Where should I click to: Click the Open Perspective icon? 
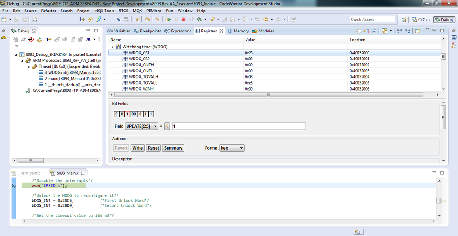click(x=404, y=20)
